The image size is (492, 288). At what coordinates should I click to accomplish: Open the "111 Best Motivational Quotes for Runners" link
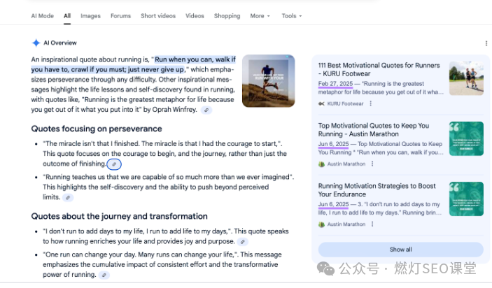coord(379,69)
